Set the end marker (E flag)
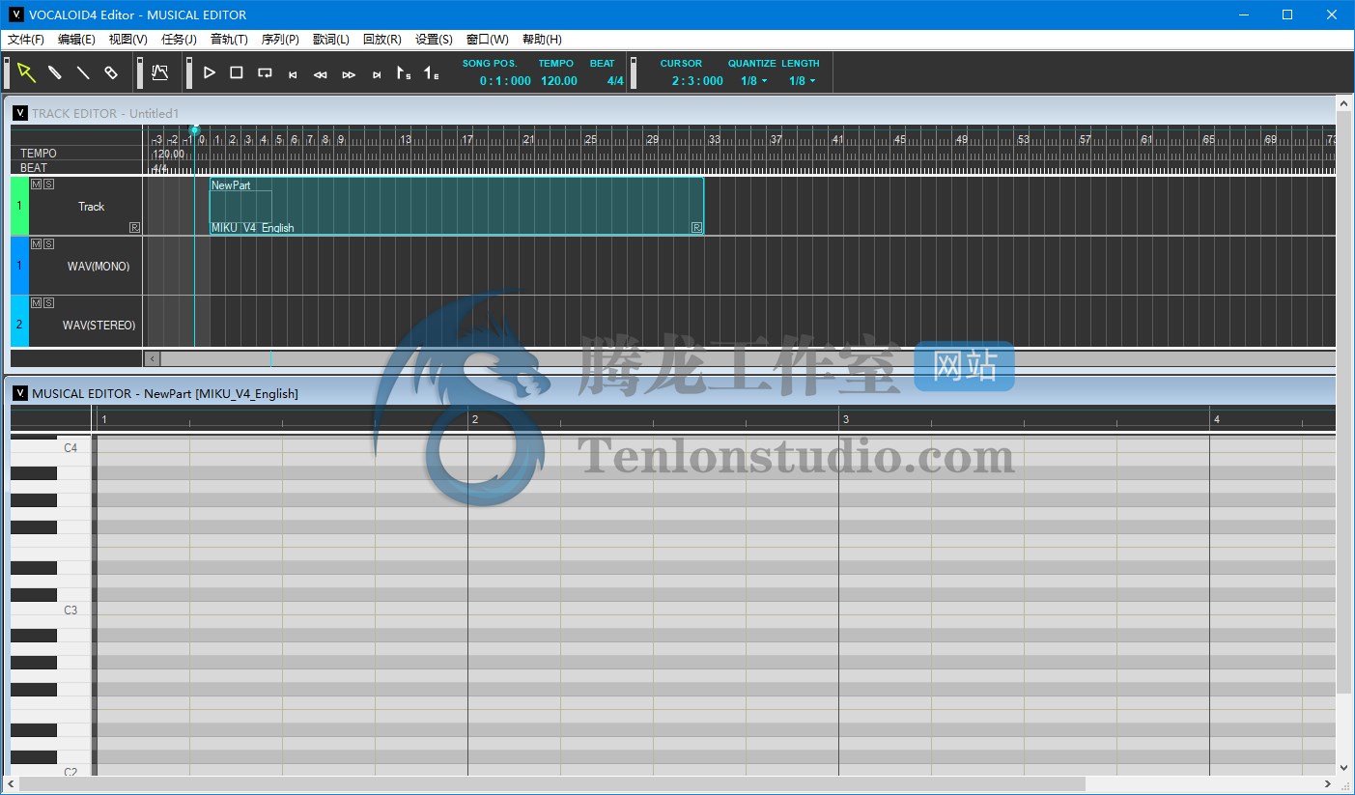Screen dimensions: 1355x795 (x=432, y=72)
